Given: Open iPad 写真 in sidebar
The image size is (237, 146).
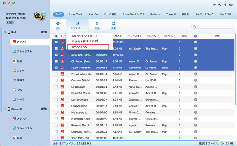Looking at the screenshot, I should (x=17, y=61).
